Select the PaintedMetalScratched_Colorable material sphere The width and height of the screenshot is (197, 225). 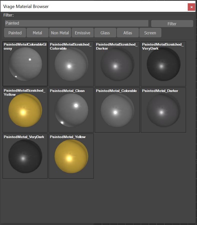pyautogui.click(x=71, y=64)
